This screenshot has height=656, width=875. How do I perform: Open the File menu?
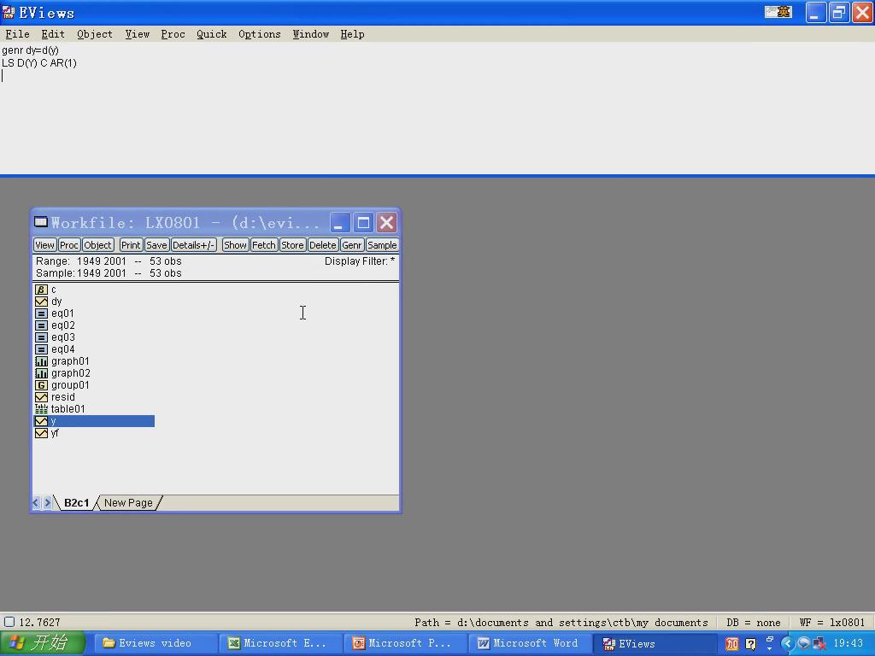click(x=17, y=34)
